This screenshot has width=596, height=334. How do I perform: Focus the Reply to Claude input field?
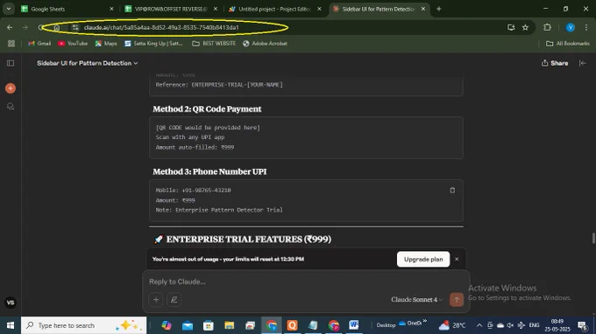click(x=306, y=282)
